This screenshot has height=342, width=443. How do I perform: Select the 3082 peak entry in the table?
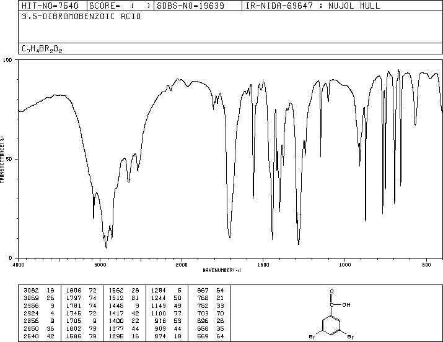tap(39, 291)
